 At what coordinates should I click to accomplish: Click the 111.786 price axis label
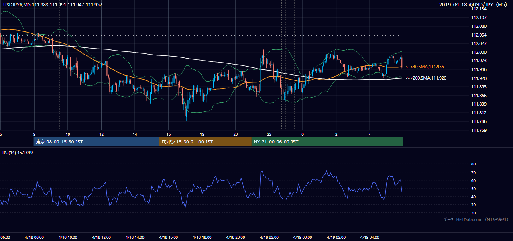479,121
